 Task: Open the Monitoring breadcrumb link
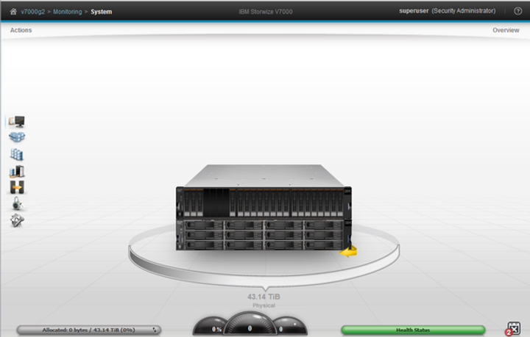click(x=67, y=12)
